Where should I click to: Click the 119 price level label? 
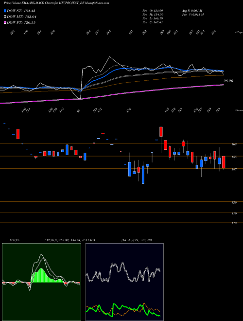(x=234, y=214)
